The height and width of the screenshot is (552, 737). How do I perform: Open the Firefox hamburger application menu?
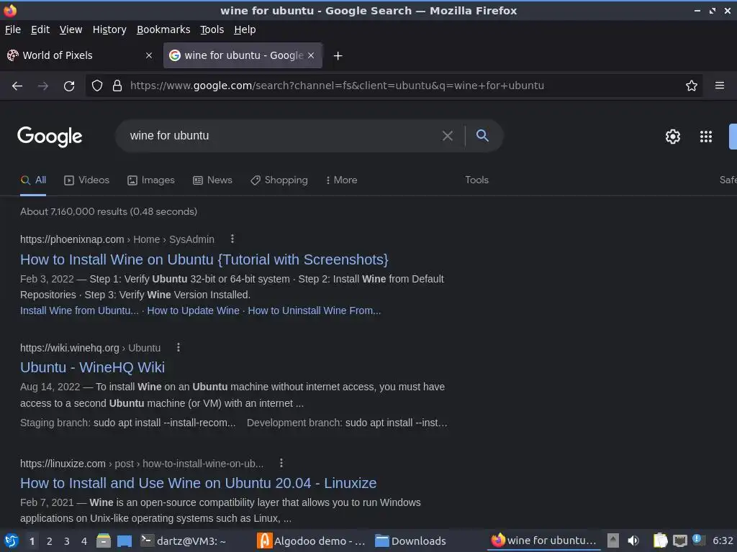click(x=719, y=86)
